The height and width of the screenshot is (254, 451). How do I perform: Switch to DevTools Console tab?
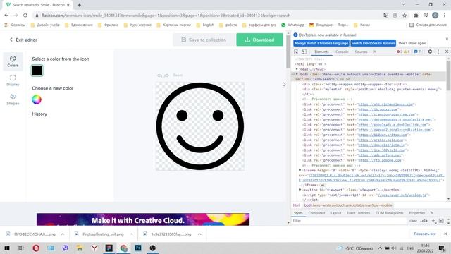[x=342, y=52]
